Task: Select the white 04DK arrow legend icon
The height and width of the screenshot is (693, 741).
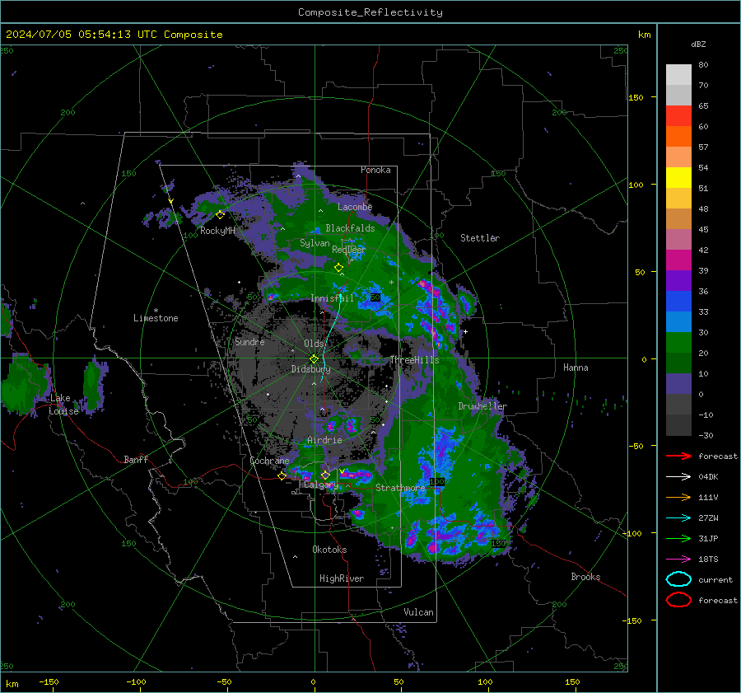Action: click(678, 477)
